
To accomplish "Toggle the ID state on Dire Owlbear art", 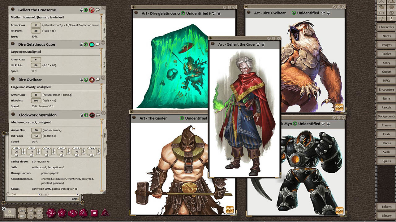I will point(294,13).
